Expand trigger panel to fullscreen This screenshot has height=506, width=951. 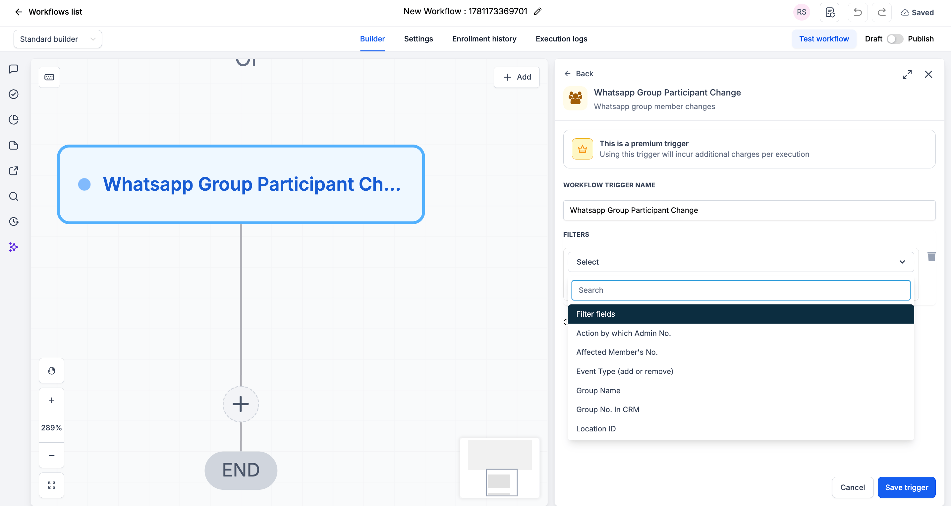pos(907,74)
